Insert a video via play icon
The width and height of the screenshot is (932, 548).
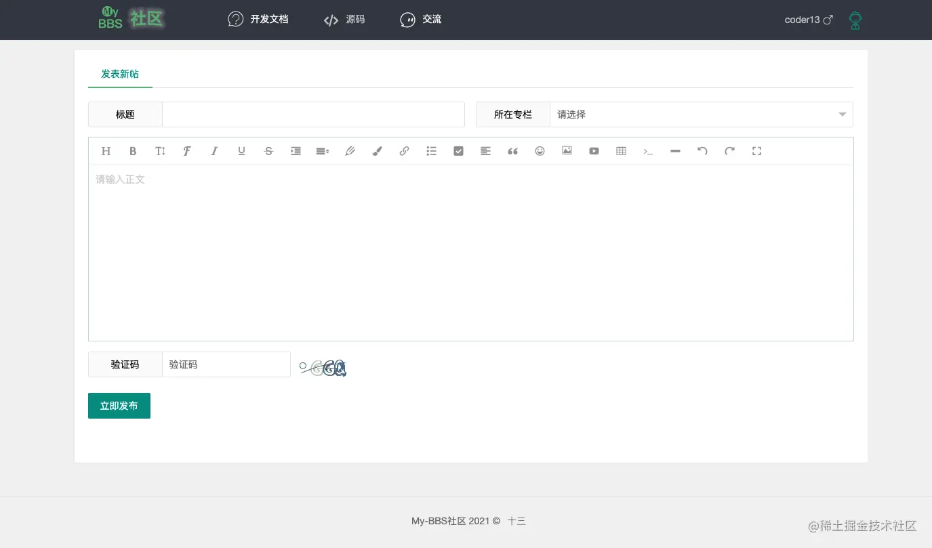coord(594,151)
